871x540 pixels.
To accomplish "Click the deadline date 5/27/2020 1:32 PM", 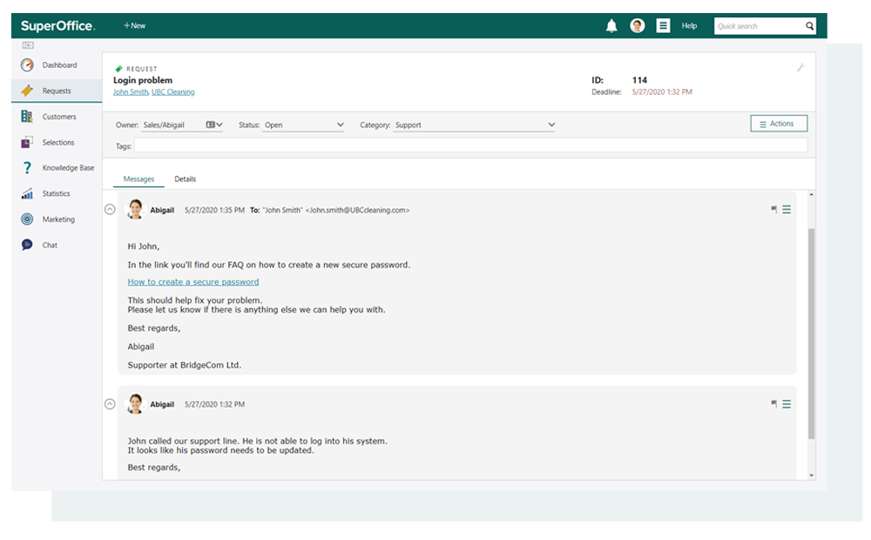I will tap(662, 91).
